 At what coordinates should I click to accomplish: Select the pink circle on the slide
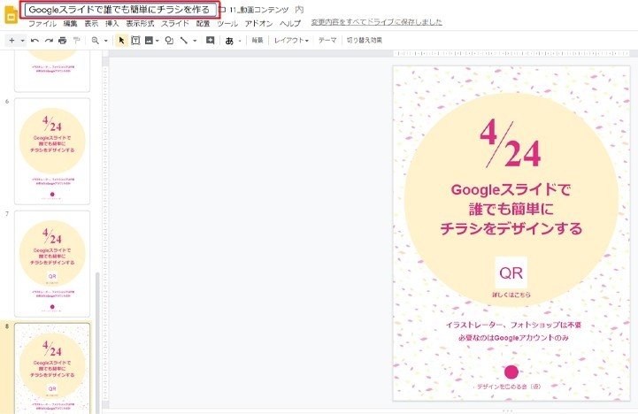[511, 372]
